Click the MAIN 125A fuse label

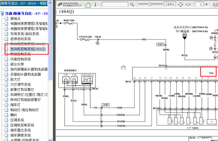click(69, 20)
